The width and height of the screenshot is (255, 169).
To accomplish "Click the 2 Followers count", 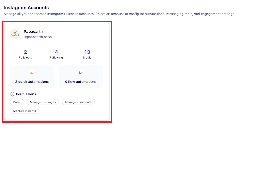I will [x=25, y=52].
